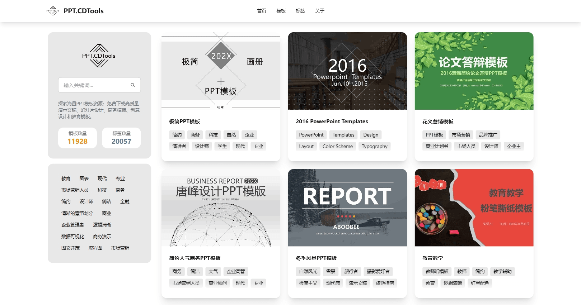Click the 雪景 tag
Screen dimensions: 581x305
pyautogui.click(x=331, y=271)
